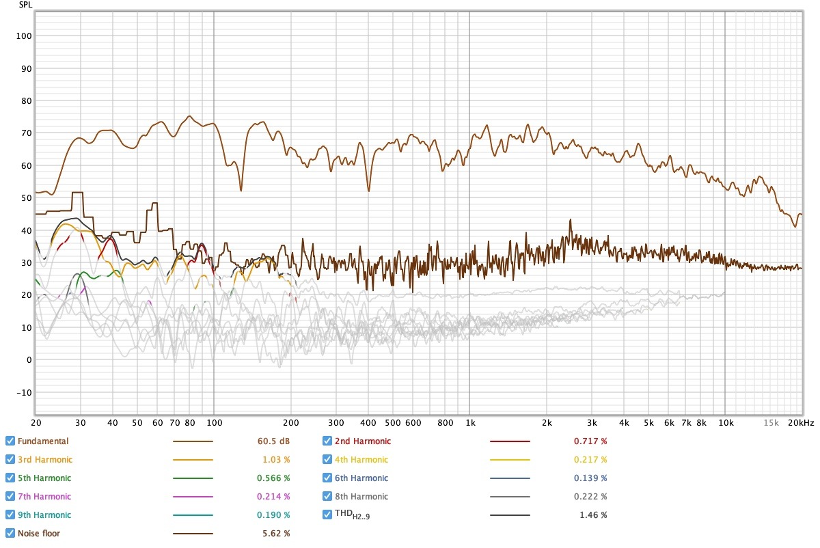Click the 5th Harmonic 0.566 % value
The image size is (820, 548).
pos(273,478)
